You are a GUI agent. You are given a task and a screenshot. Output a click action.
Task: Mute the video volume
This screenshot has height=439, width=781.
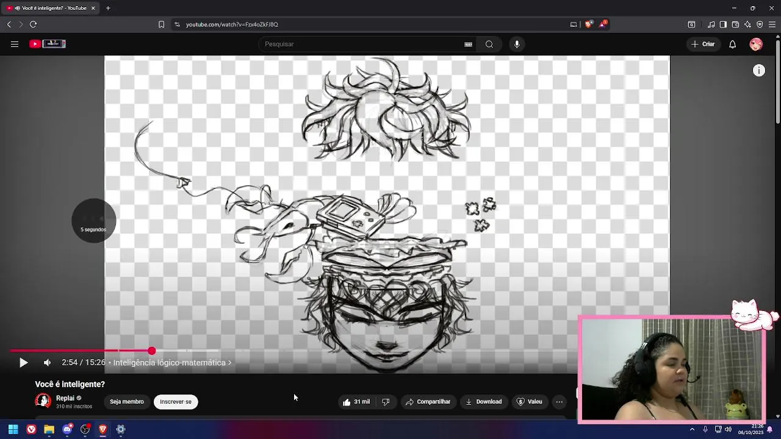pyautogui.click(x=47, y=363)
